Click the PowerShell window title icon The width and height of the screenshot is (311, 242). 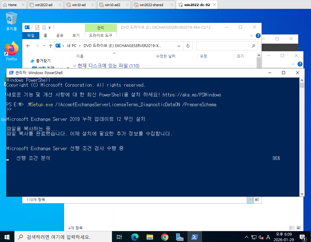[x=11, y=73]
